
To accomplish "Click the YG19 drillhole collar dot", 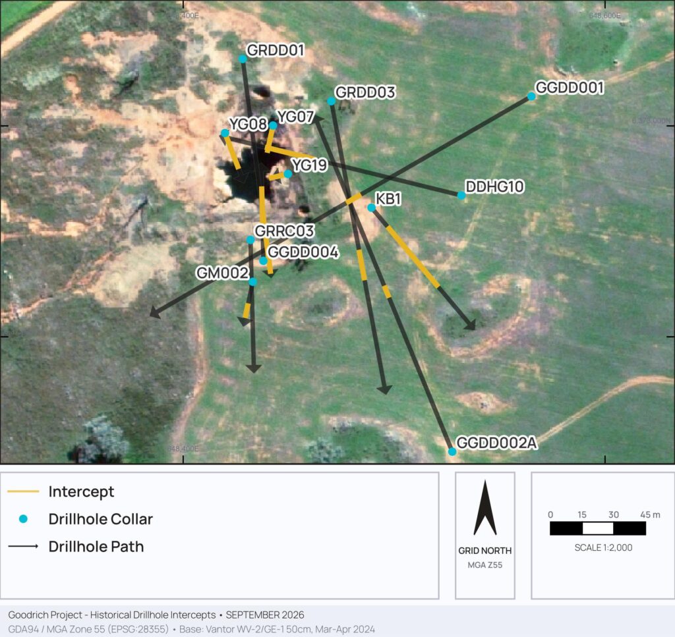I will [x=288, y=174].
